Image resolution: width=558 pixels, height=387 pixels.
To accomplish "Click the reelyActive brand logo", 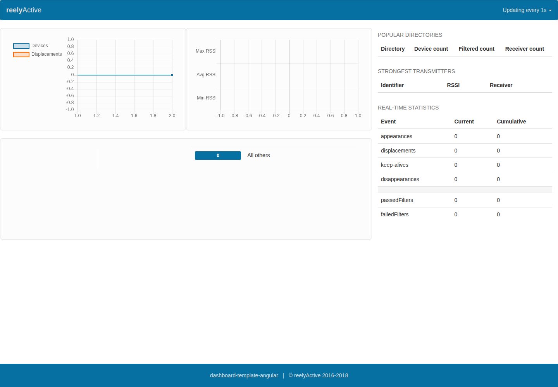I will point(24,10).
